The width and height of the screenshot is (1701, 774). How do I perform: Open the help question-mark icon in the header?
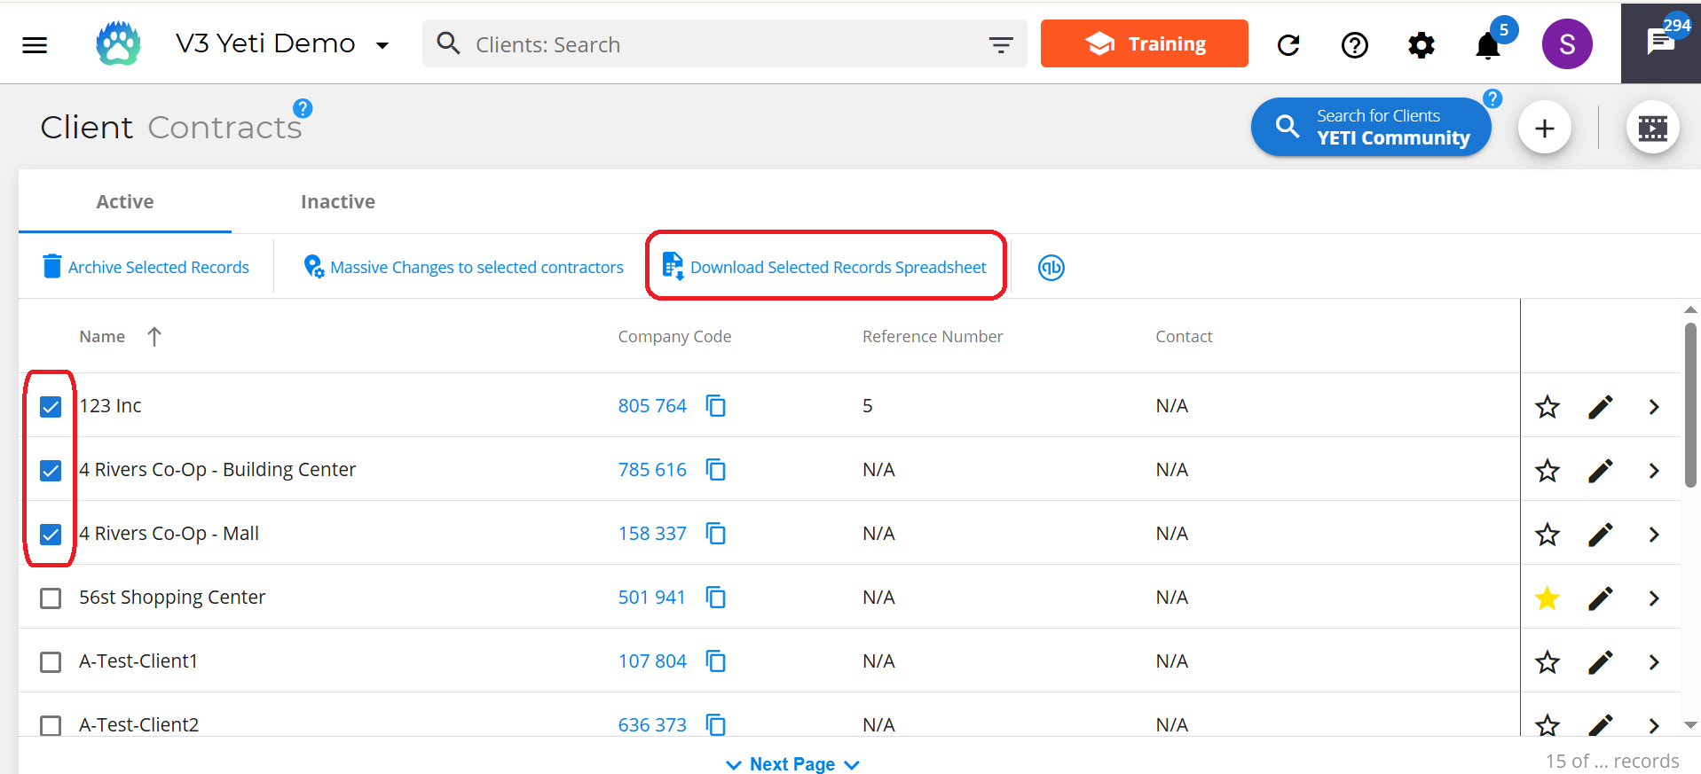pyautogui.click(x=1354, y=44)
